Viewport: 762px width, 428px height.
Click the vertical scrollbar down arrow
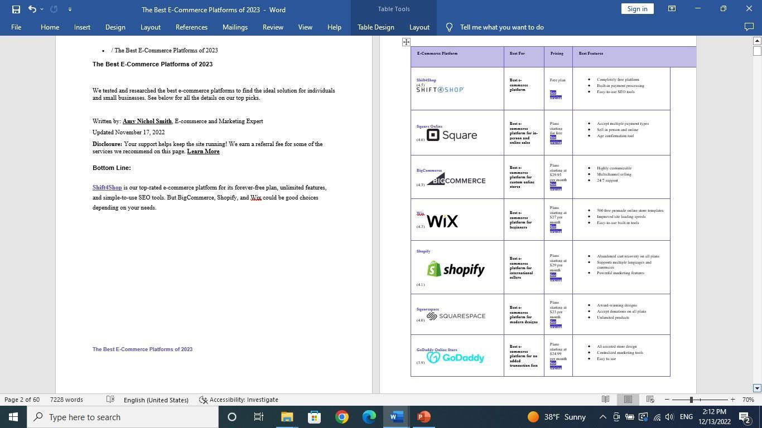click(x=757, y=388)
